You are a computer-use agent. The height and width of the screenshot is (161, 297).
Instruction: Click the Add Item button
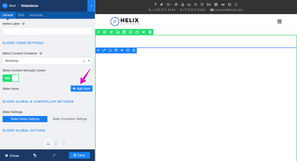coord(81,88)
